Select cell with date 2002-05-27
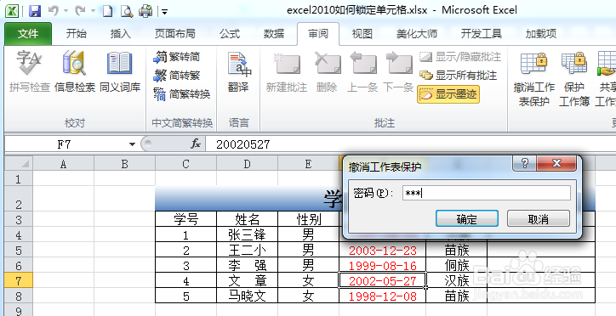The image size is (616, 316). [383, 280]
